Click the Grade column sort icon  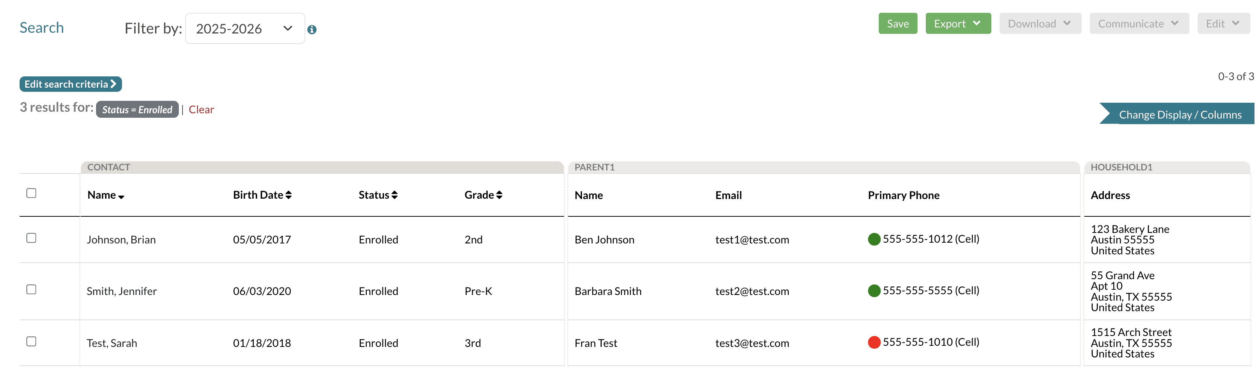499,195
